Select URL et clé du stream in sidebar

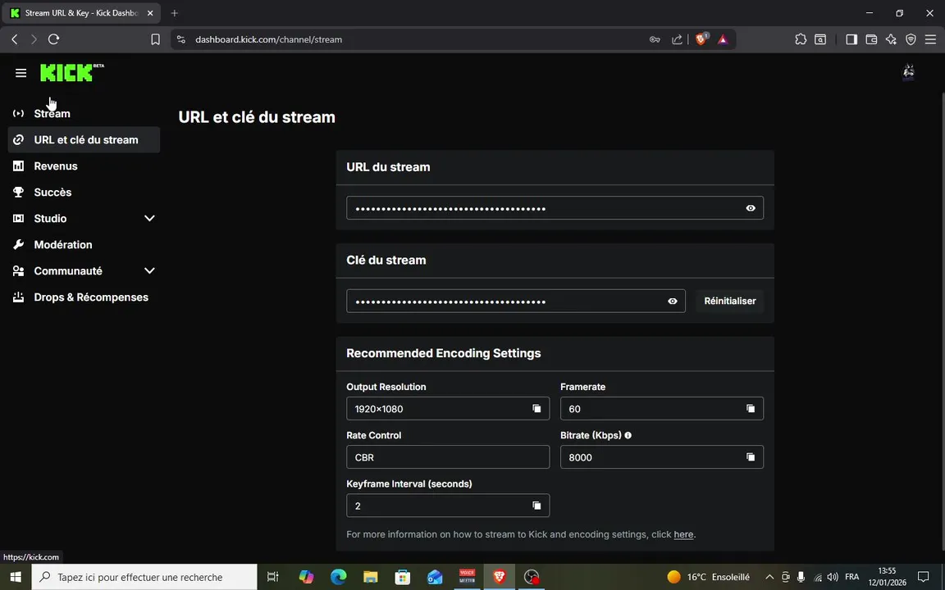[x=84, y=139]
